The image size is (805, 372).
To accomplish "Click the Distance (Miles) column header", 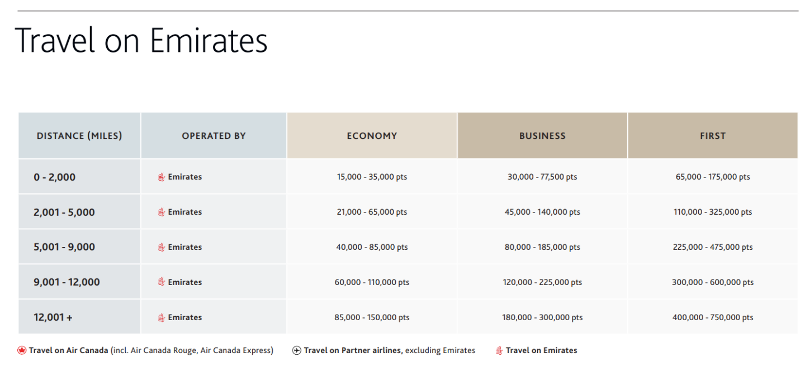I will click(x=79, y=136).
